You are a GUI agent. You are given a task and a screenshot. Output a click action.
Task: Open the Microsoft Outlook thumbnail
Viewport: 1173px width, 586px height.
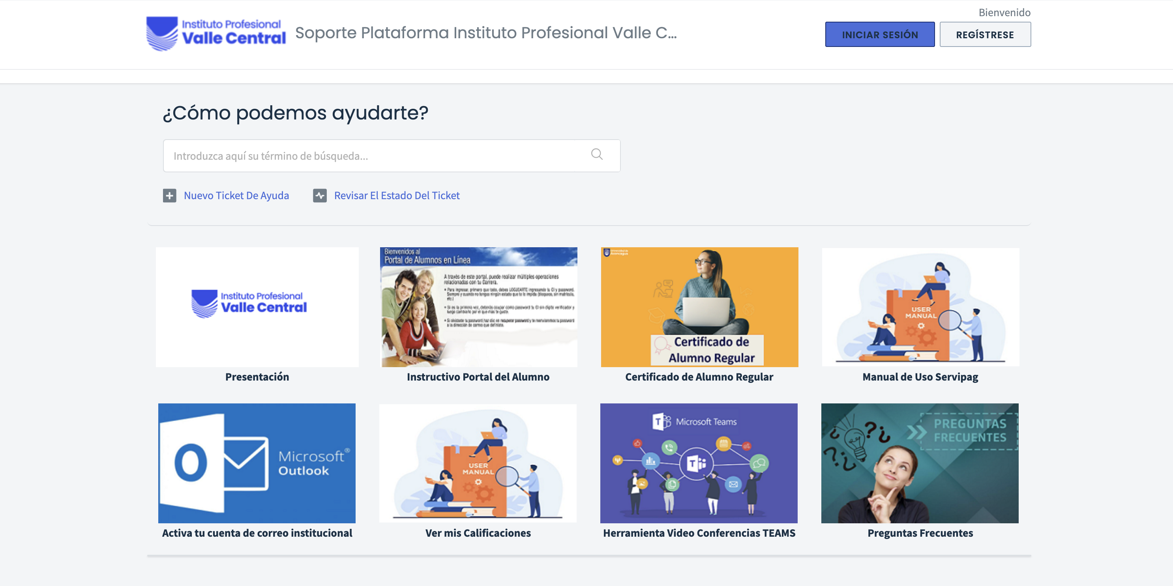[257, 463]
